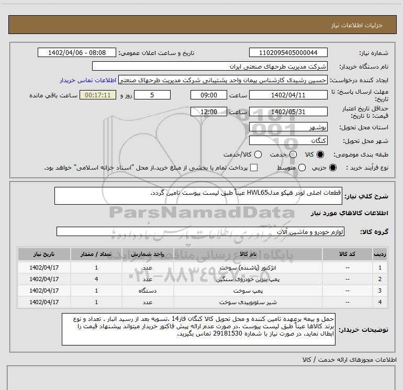Select the پمپ سوخت item name cell
The width and height of the screenshot is (403, 390).
pyautogui.click(x=248, y=291)
